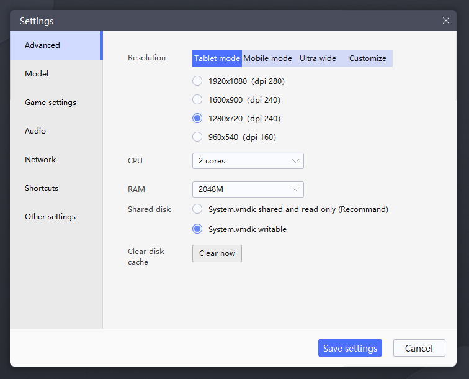Image resolution: width=469 pixels, height=379 pixels.
Task: Open the Customize resolution tab
Action: pos(368,58)
